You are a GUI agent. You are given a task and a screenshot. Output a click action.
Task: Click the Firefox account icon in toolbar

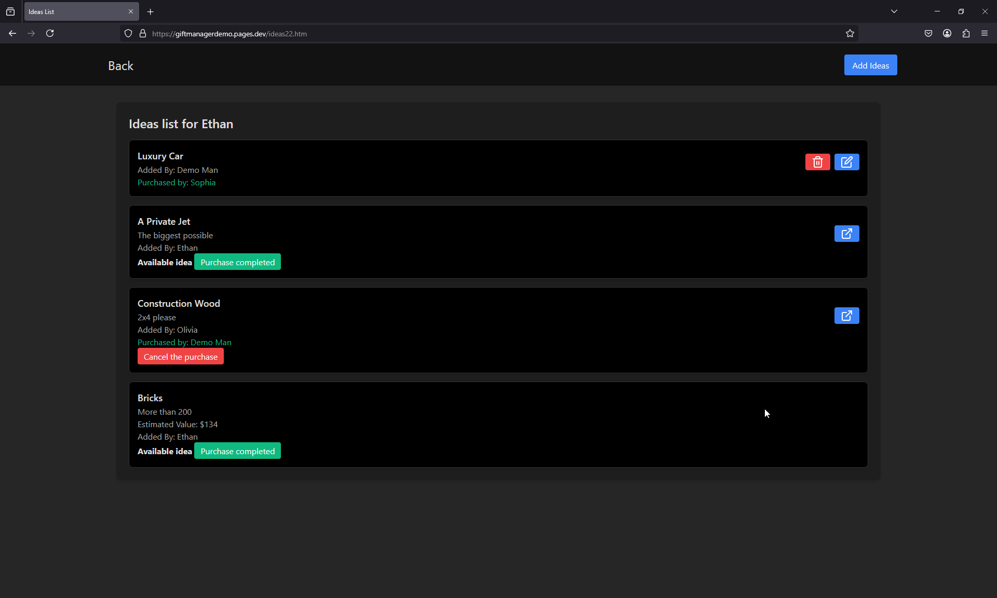click(x=947, y=33)
